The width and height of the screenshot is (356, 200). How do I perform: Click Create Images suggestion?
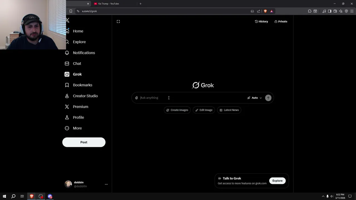coord(177,110)
